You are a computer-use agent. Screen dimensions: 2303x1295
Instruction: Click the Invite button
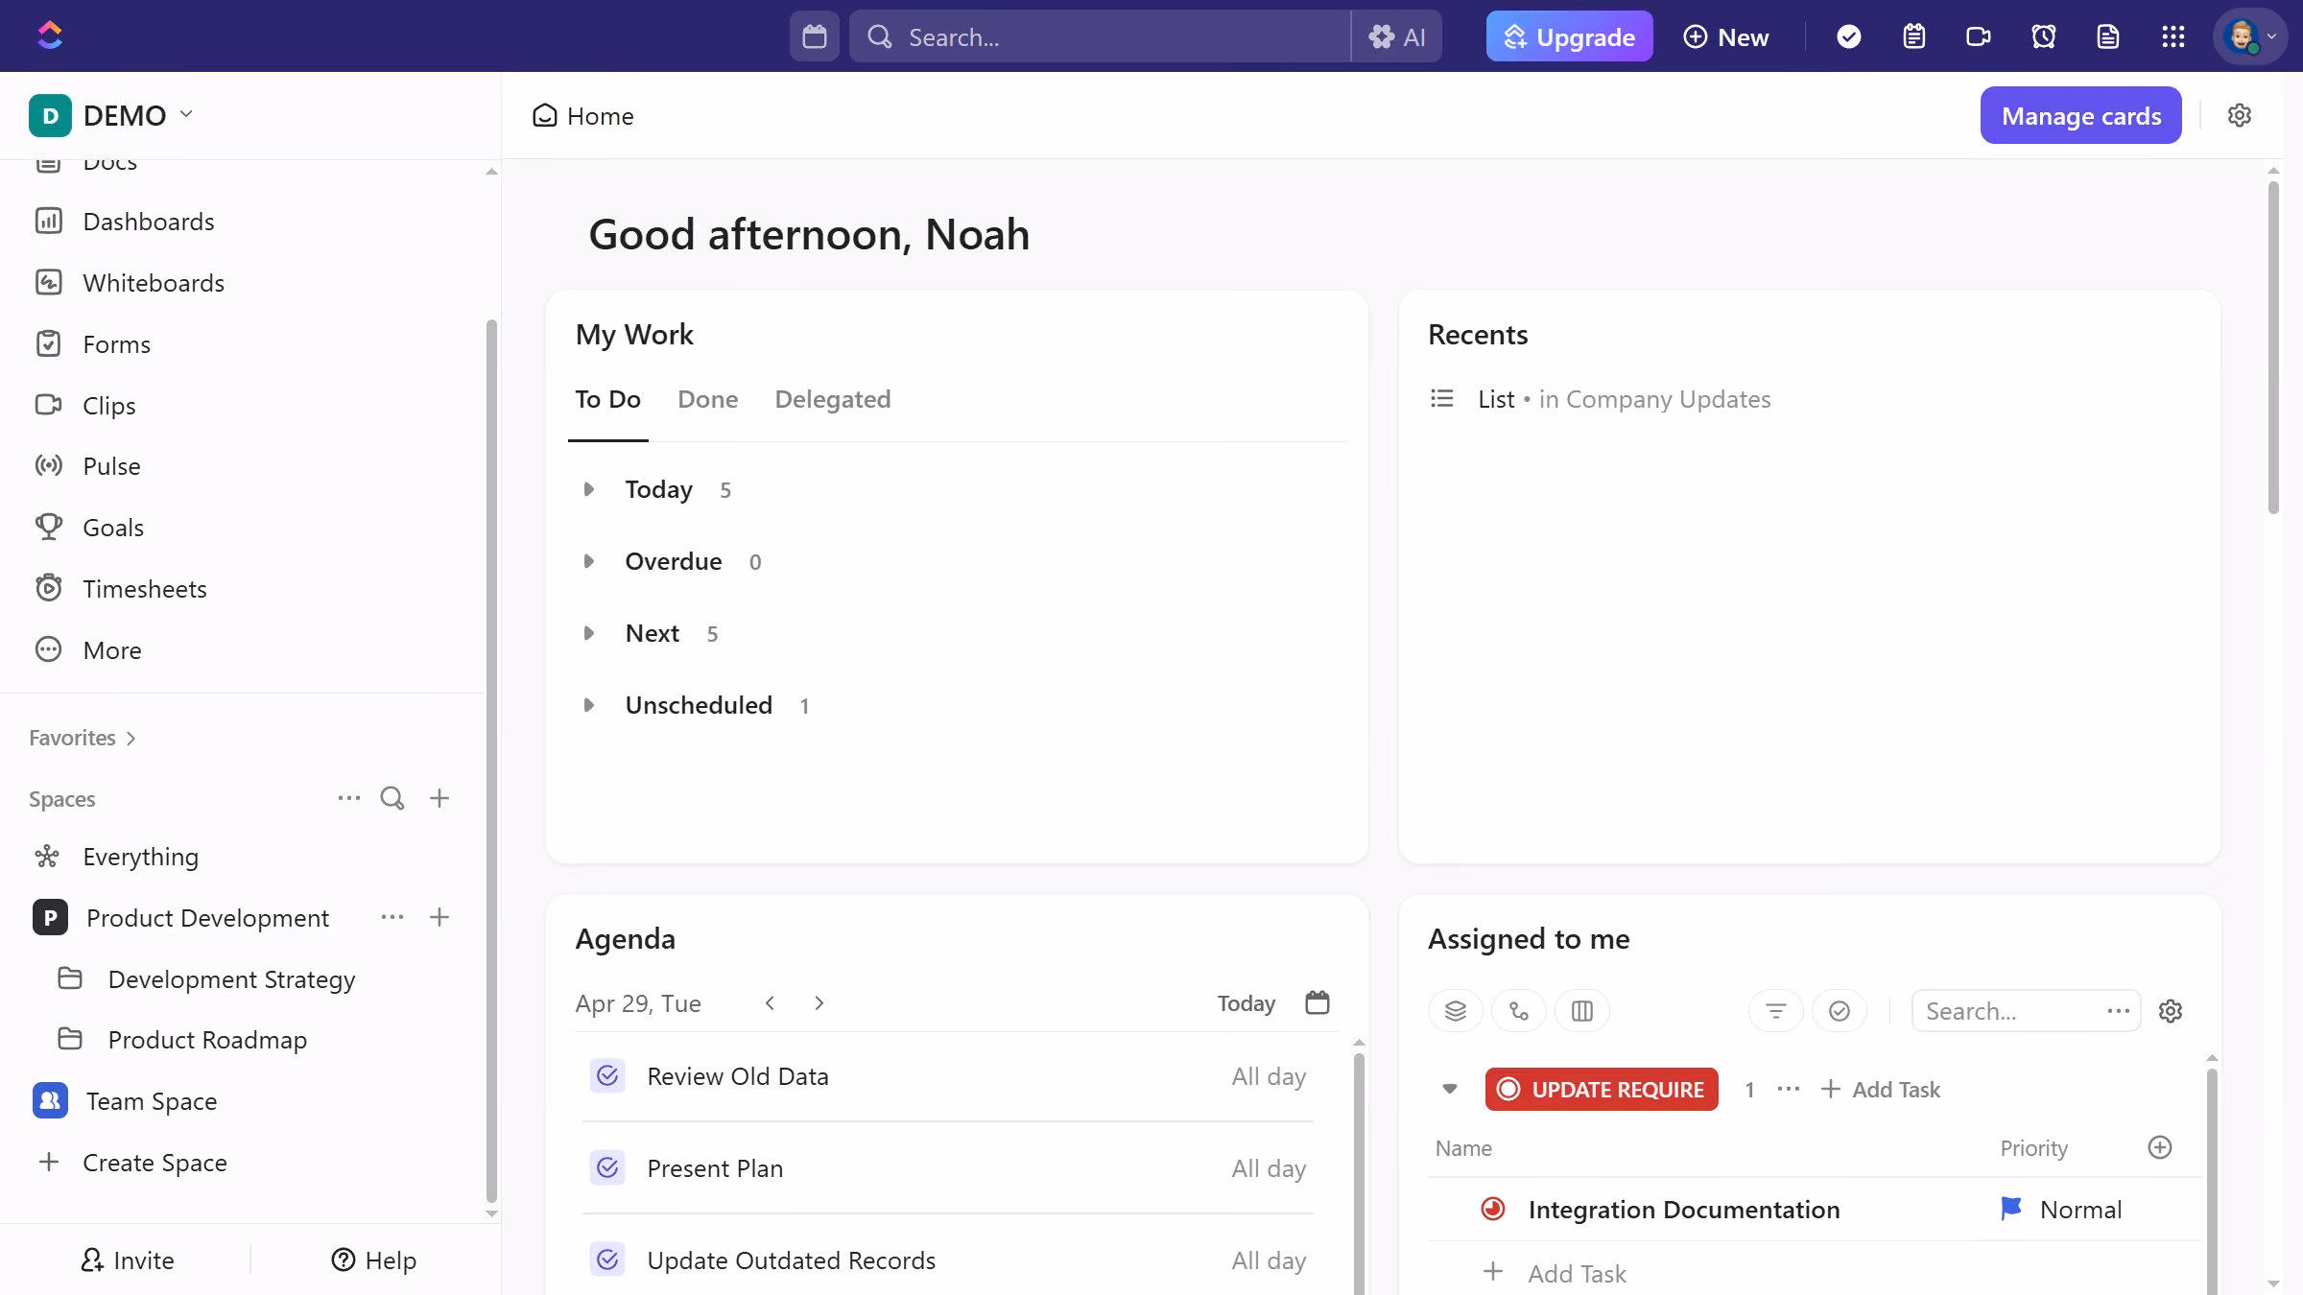point(128,1260)
